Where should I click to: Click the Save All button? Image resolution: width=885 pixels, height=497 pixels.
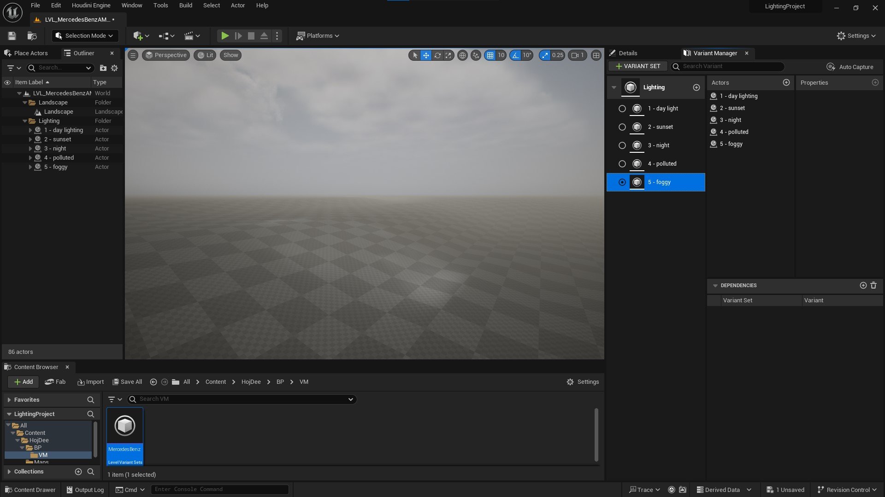pos(127,382)
